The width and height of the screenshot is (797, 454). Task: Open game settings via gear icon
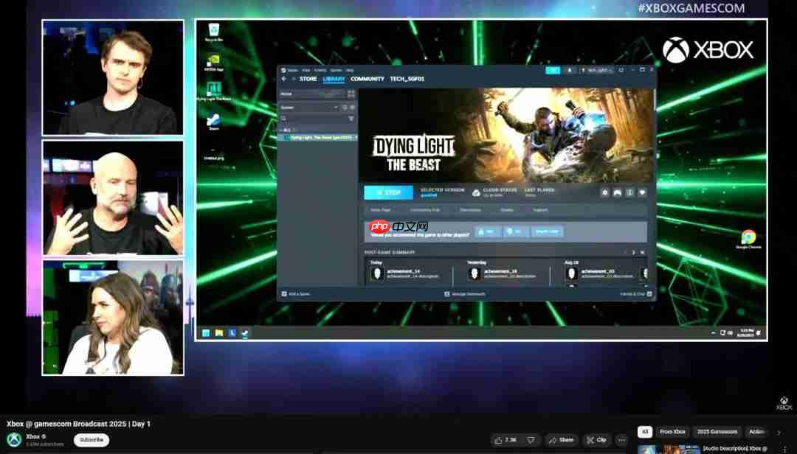pyautogui.click(x=605, y=192)
